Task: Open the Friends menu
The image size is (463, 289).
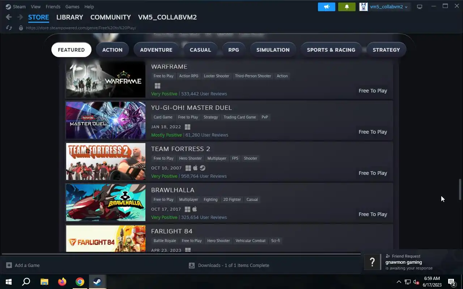Action: click(x=53, y=7)
